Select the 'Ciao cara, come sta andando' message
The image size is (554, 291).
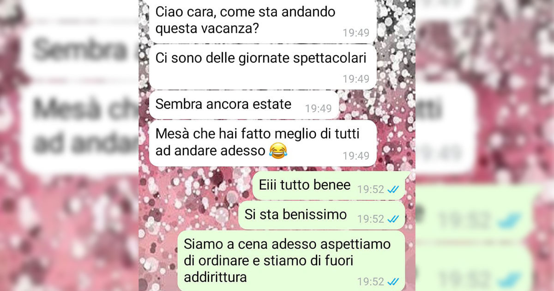pyautogui.click(x=263, y=21)
